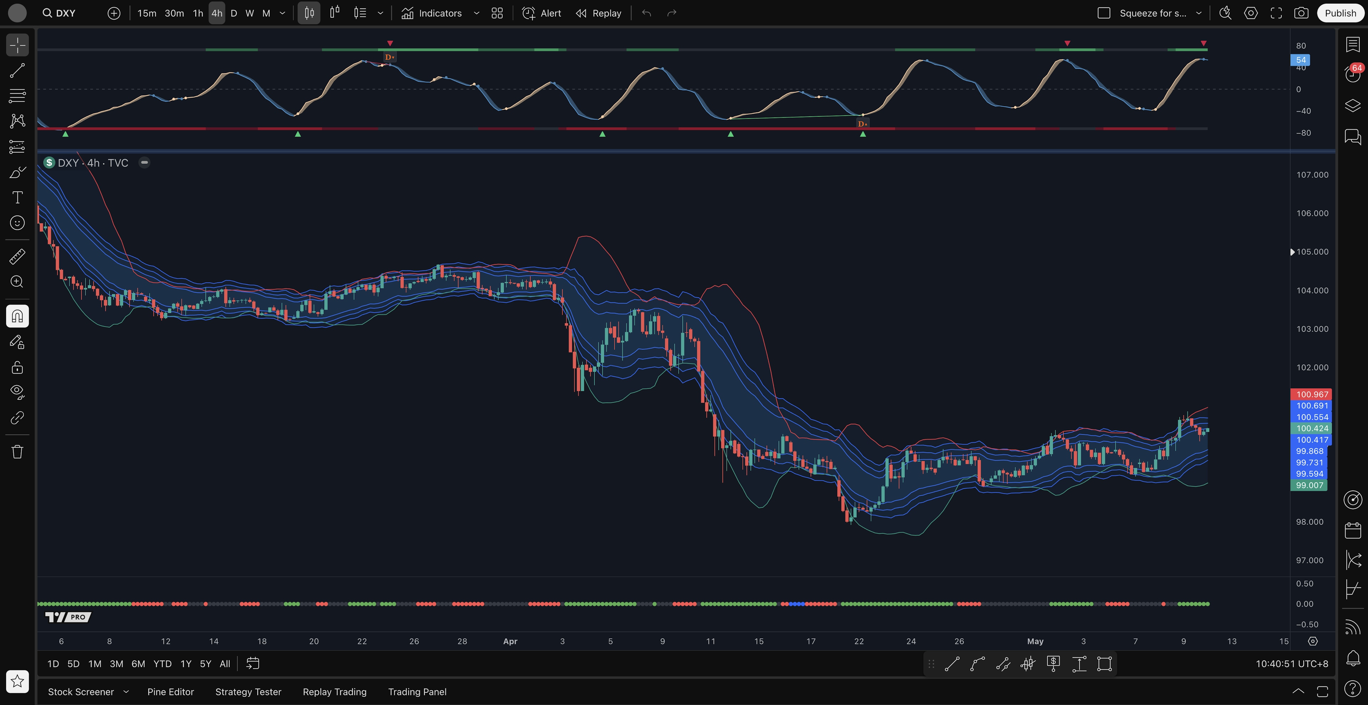Open the layout grid templates icon
The width and height of the screenshot is (1368, 705).
[497, 13]
